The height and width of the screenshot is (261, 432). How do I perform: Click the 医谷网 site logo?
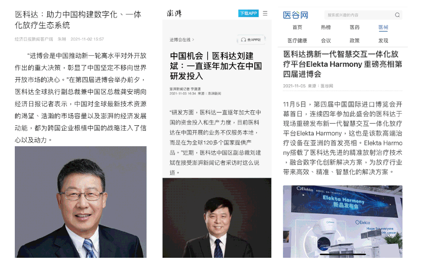pos(295,15)
